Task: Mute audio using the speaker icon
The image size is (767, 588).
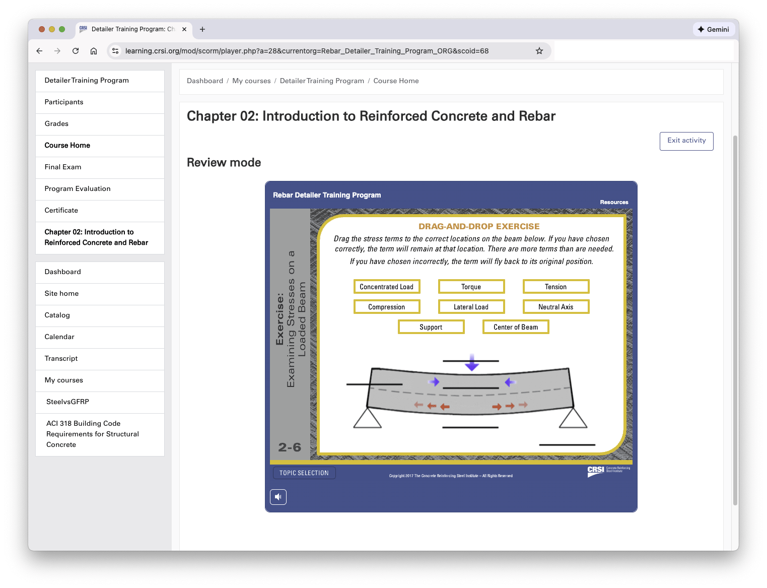Action: tap(278, 497)
